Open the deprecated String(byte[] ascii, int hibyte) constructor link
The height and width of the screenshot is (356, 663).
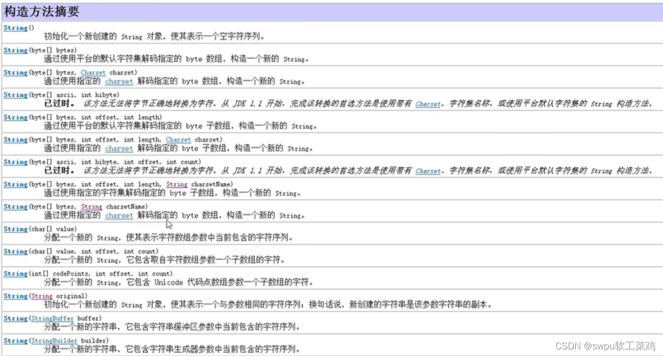click(x=15, y=95)
